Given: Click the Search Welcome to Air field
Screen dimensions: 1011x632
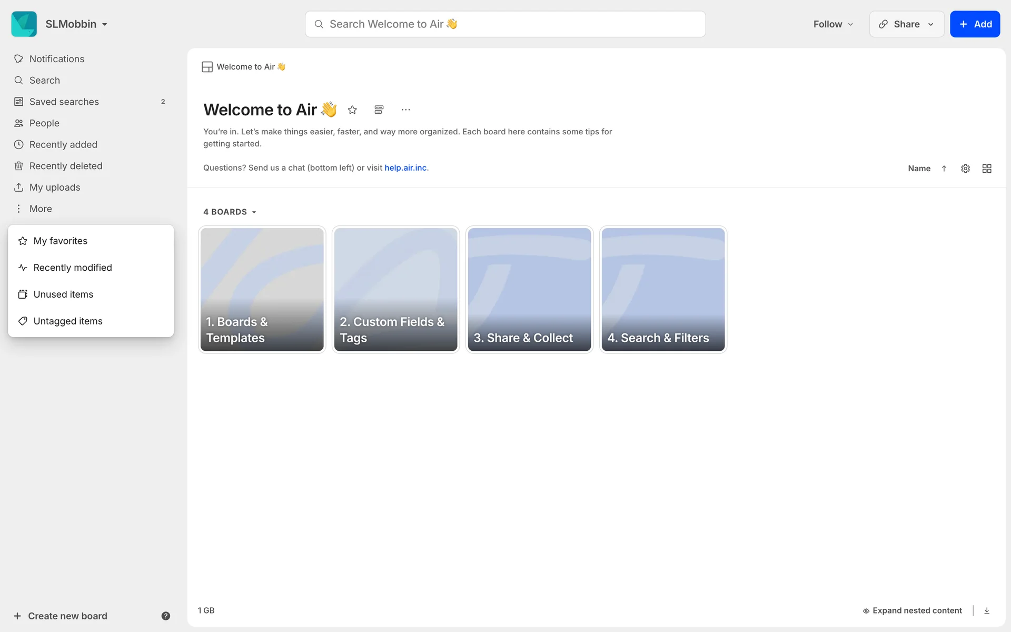Looking at the screenshot, I should point(506,24).
